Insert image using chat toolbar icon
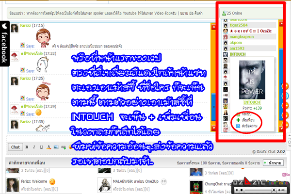Viewport: 291px width, 194px height. [56, 147]
